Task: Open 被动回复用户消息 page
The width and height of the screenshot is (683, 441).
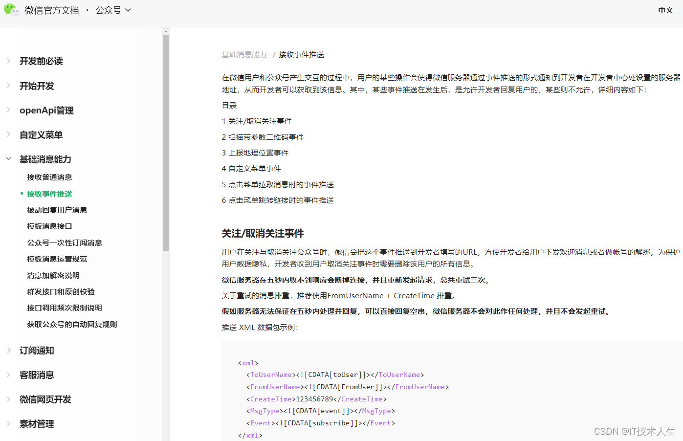Action: 57,210
